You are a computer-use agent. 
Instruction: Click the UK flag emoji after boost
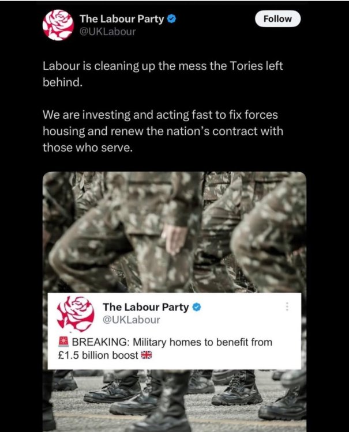[146, 355]
